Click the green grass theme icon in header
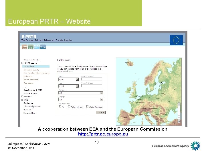 tap(31, 47)
